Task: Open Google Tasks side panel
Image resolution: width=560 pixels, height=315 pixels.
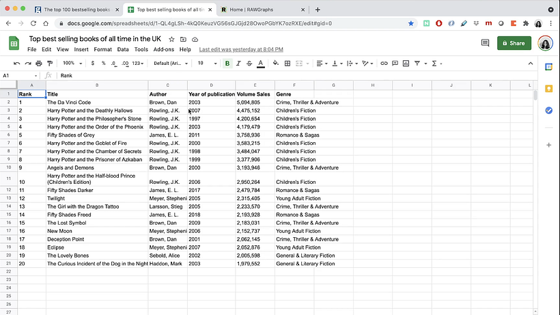Action: point(549,111)
